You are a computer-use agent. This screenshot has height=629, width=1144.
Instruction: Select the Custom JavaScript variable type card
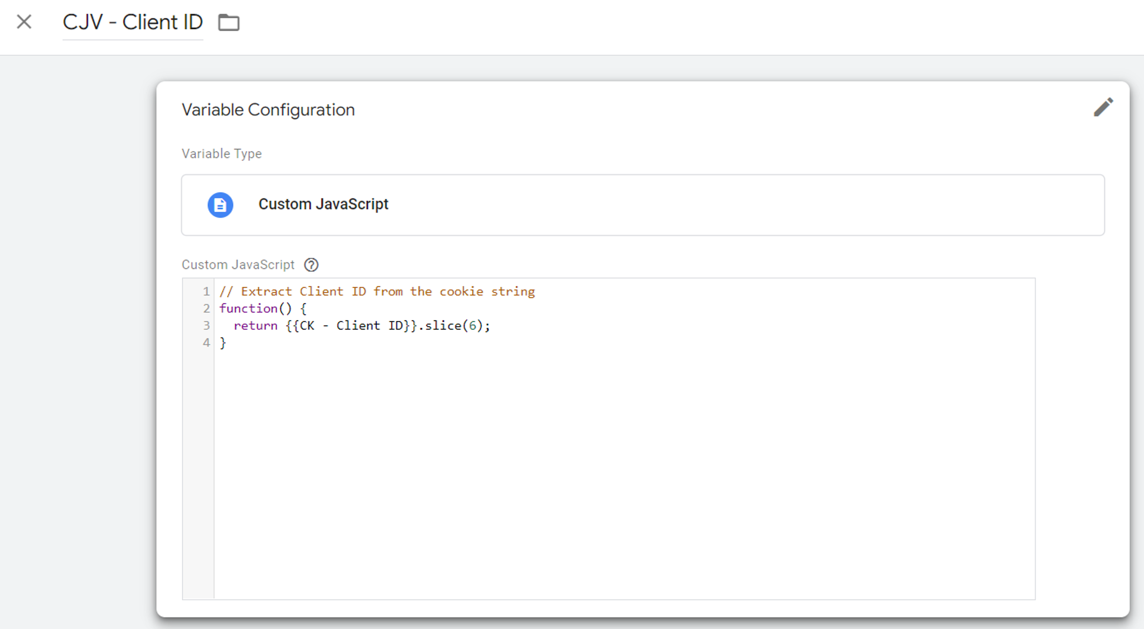click(x=643, y=205)
